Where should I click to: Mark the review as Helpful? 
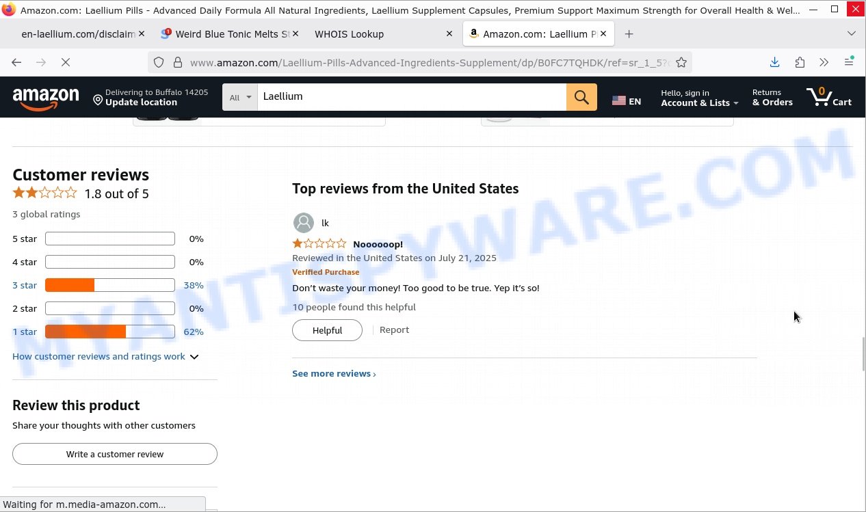pyautogui.click(x=327, y=330)
